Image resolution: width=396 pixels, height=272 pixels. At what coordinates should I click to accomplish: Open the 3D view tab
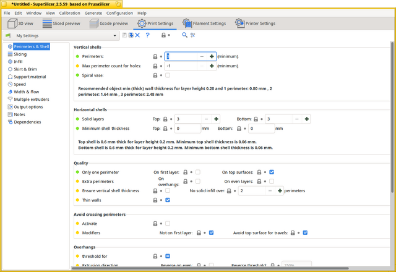tap(20, 23)
